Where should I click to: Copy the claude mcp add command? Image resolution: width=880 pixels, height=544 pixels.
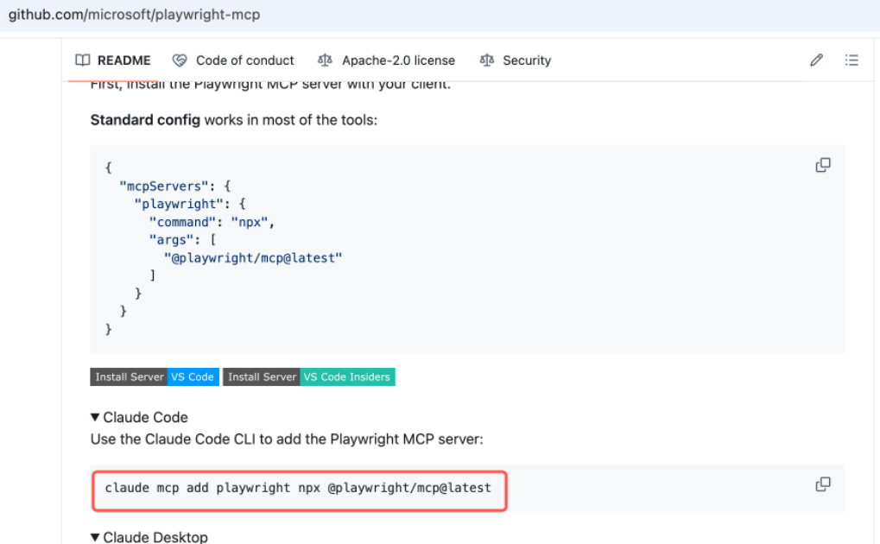click(823, 484)
